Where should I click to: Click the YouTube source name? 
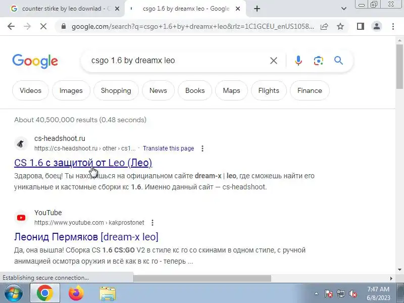[48, 213]
